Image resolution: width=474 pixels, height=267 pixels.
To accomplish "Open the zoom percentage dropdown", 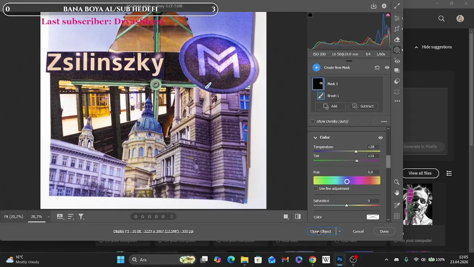I will pos(48,217).
